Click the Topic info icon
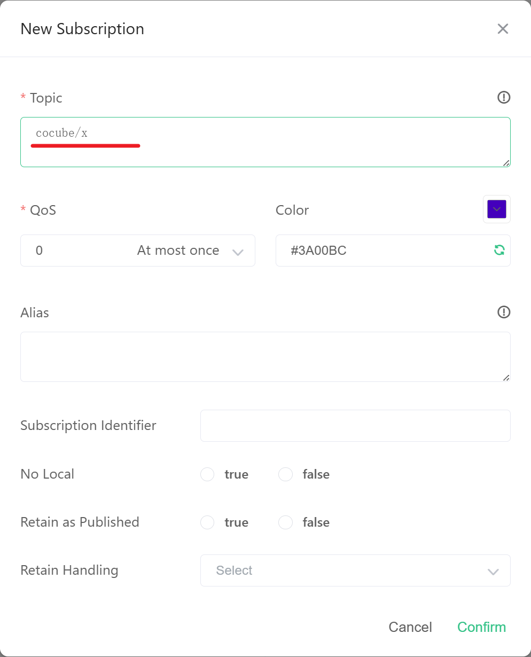531x657 pixels. [504, 97]
